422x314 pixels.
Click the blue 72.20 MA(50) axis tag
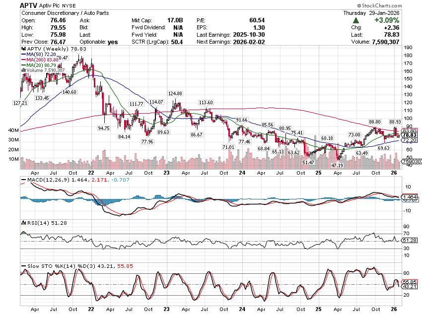tap(410, 140)
